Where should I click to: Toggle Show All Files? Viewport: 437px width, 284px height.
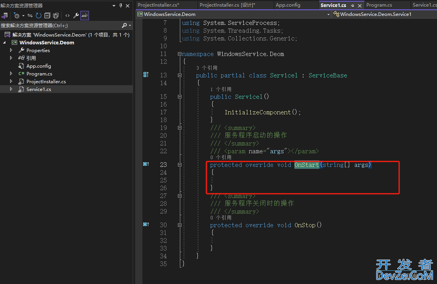coord(56,16)
